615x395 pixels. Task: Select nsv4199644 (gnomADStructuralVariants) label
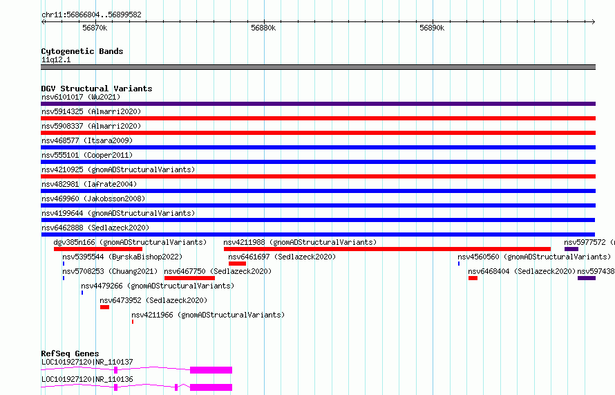click(118, 213)
